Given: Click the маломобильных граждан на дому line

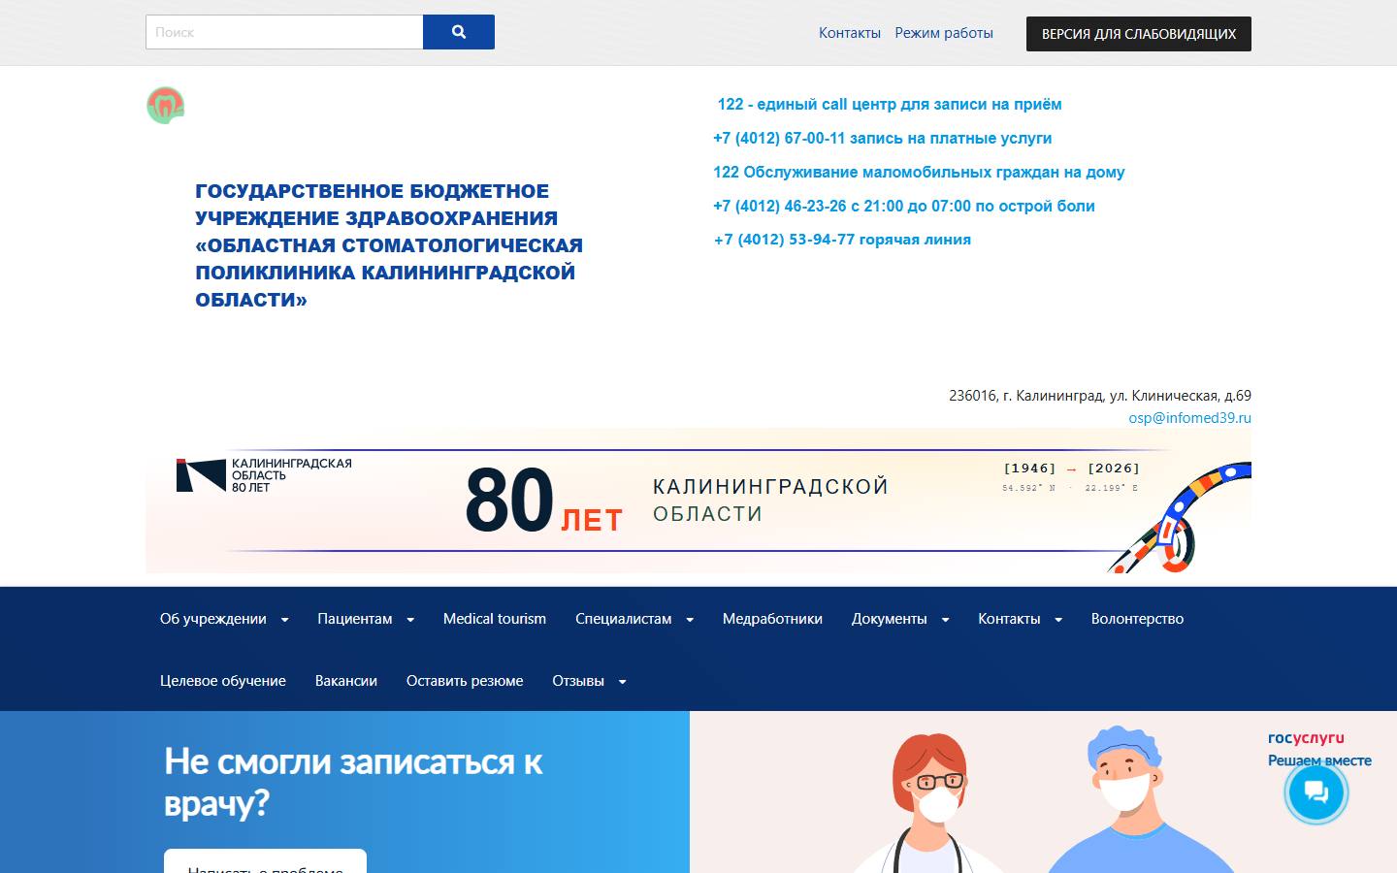Looking at the screenshot, I should pyautogui.click(x=919, y=172).
